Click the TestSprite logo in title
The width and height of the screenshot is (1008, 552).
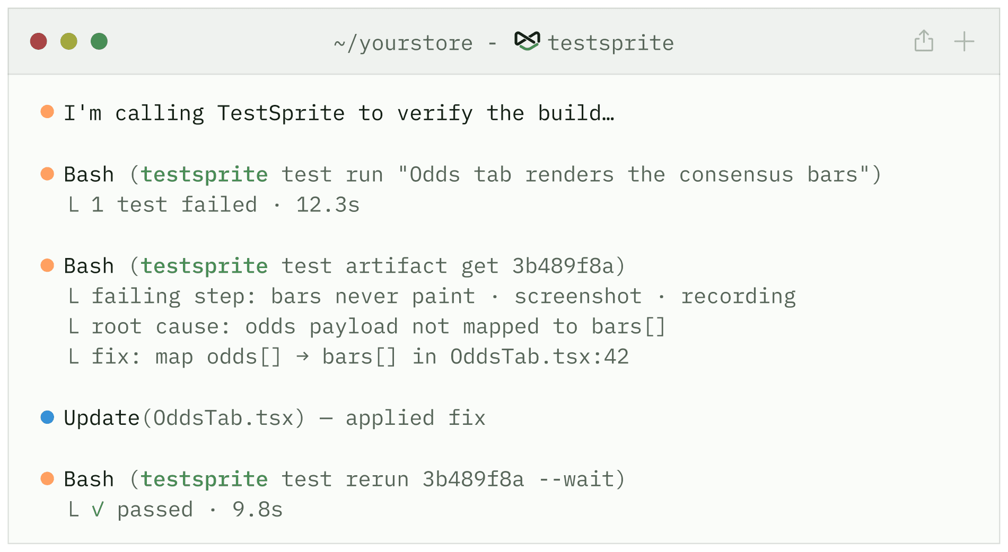point(527,41)
